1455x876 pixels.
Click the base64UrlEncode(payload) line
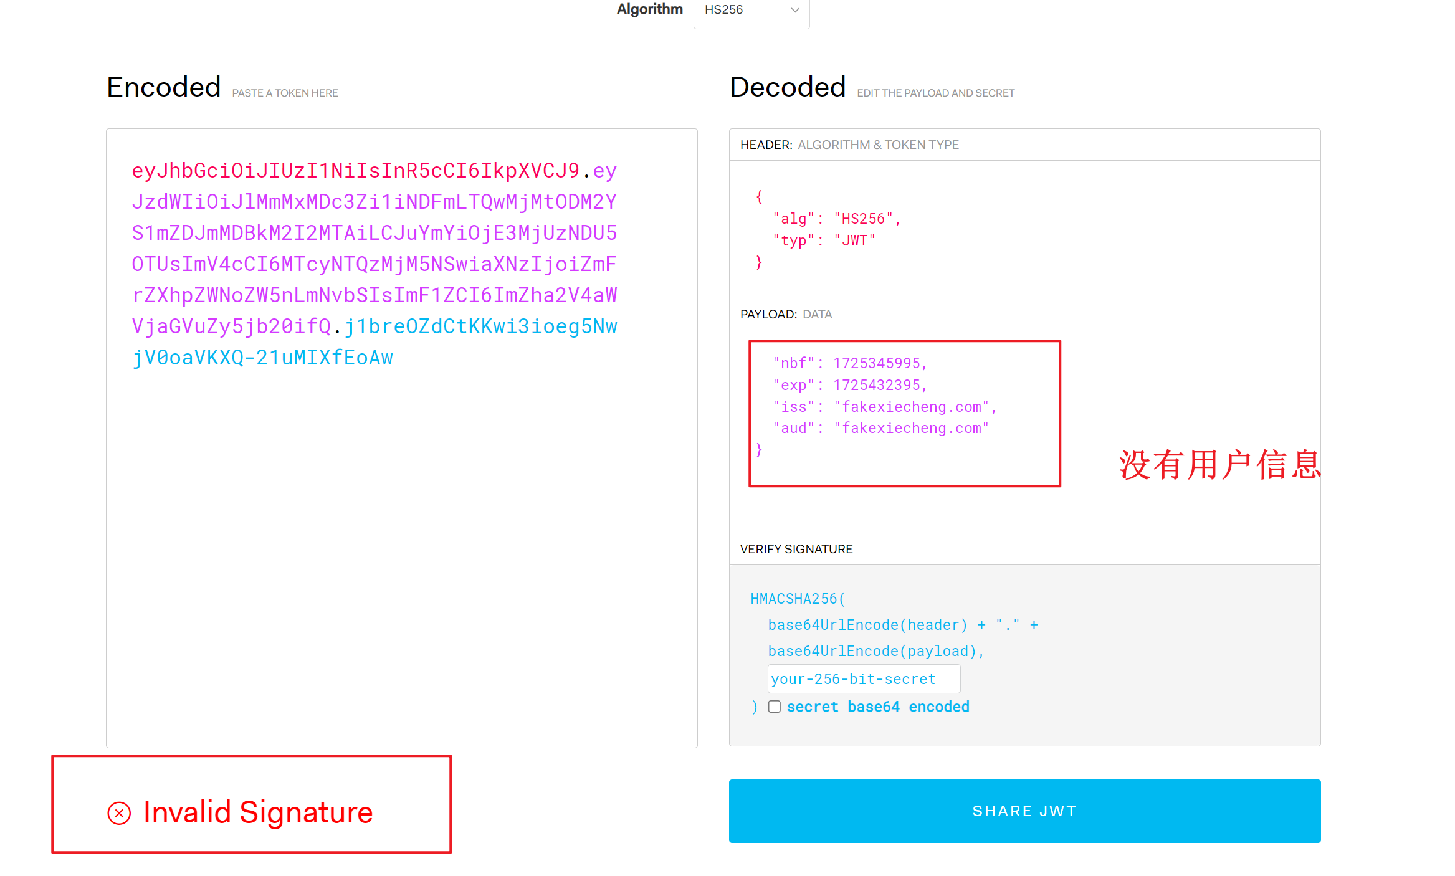[875, 651]
